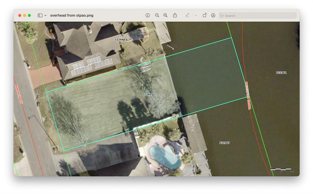Click the Search input field

coord(258,15)
